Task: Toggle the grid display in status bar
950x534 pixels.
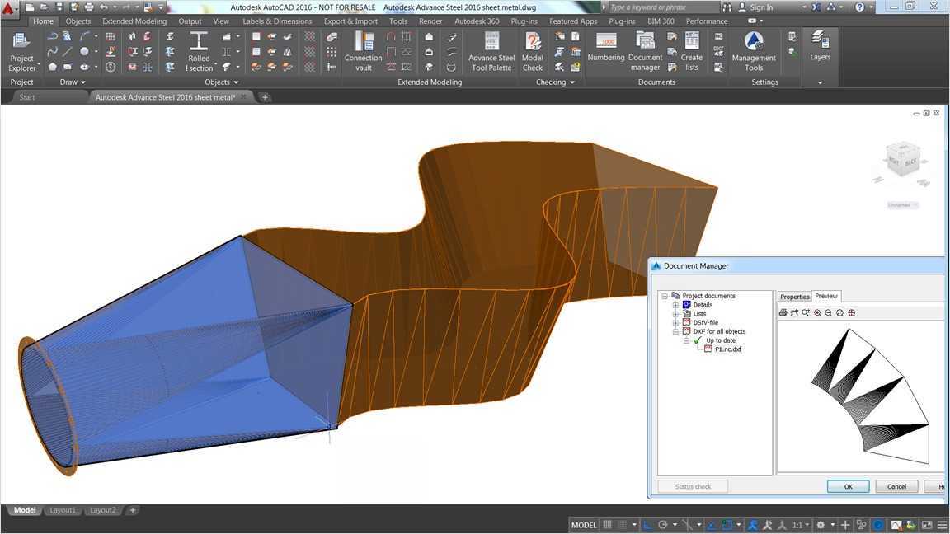Action: 607,525
